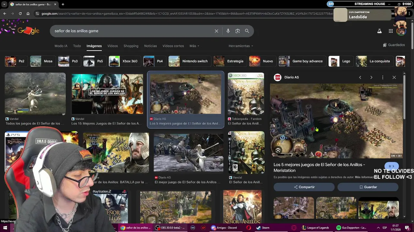Clear the search box text
This screenshot has height=232, width=414.
click(x=216, y=31)
